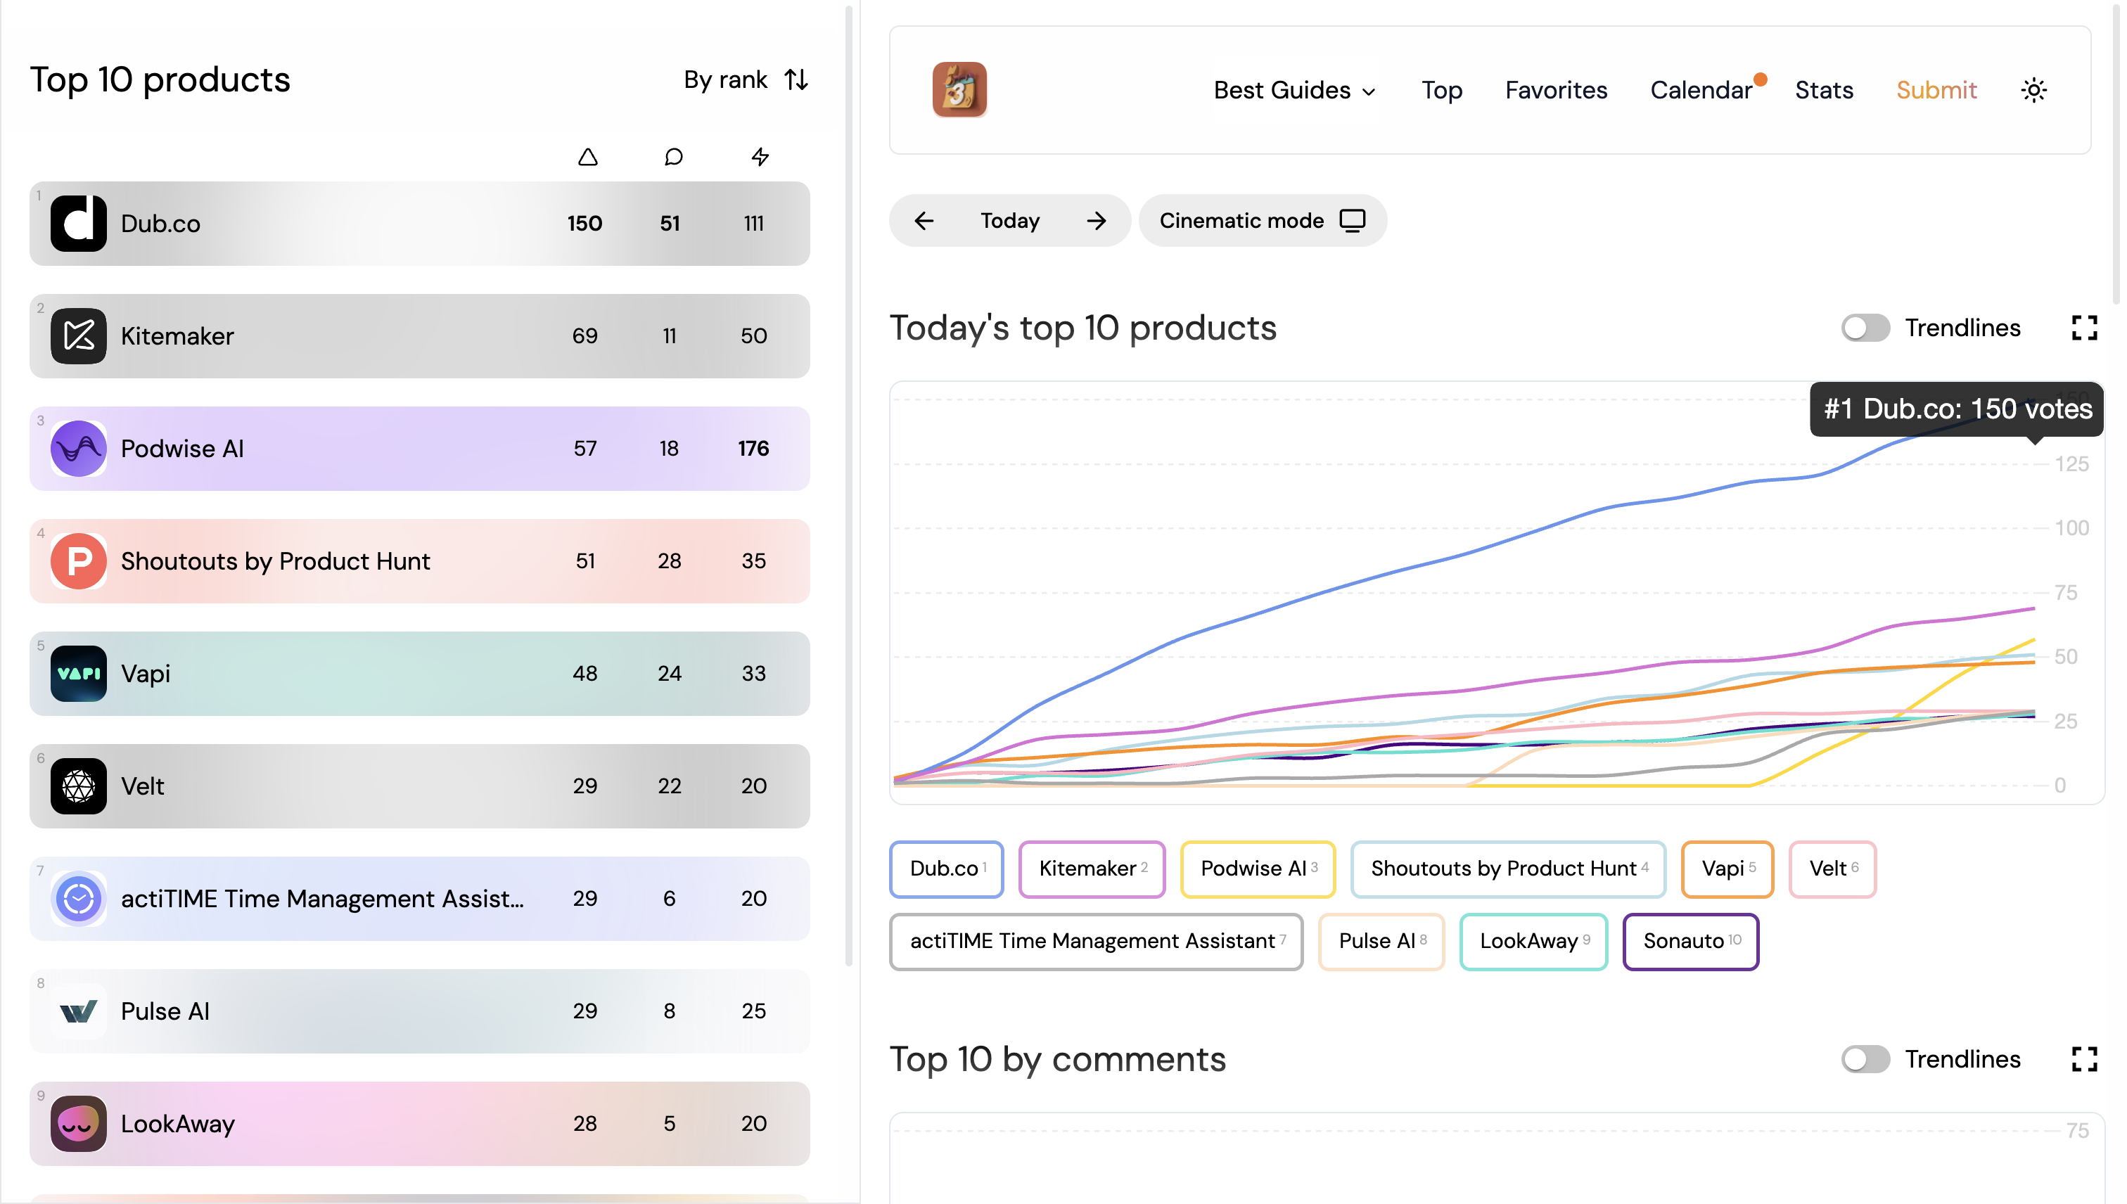Click the Velt product logo
This screenshot has width=2127, height=1204.
tap(79, 786)
